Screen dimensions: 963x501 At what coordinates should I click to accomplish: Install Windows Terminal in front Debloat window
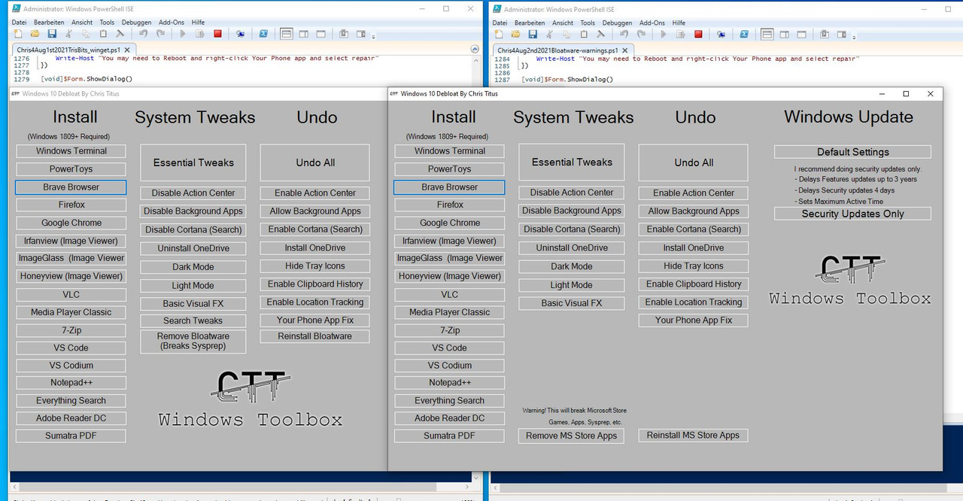(x=450, y=151)
